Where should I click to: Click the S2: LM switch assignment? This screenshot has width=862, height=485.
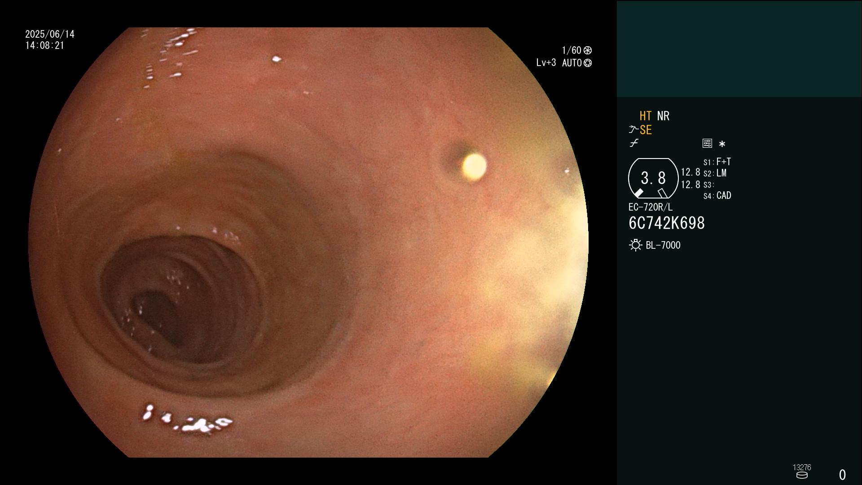click(715, 173)
